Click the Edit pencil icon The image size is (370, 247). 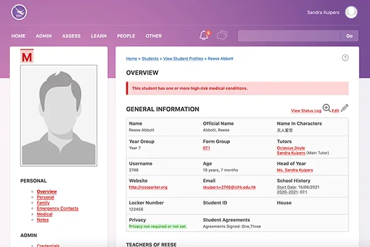click(345, 109)
